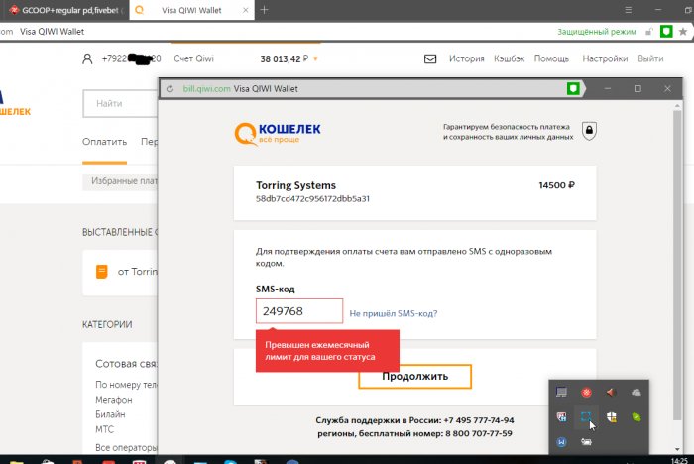Open the browser hamburger menu icon

click(x=628, y=10)
